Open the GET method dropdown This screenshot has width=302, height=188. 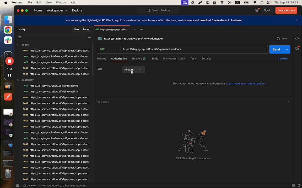click(108, 49)
